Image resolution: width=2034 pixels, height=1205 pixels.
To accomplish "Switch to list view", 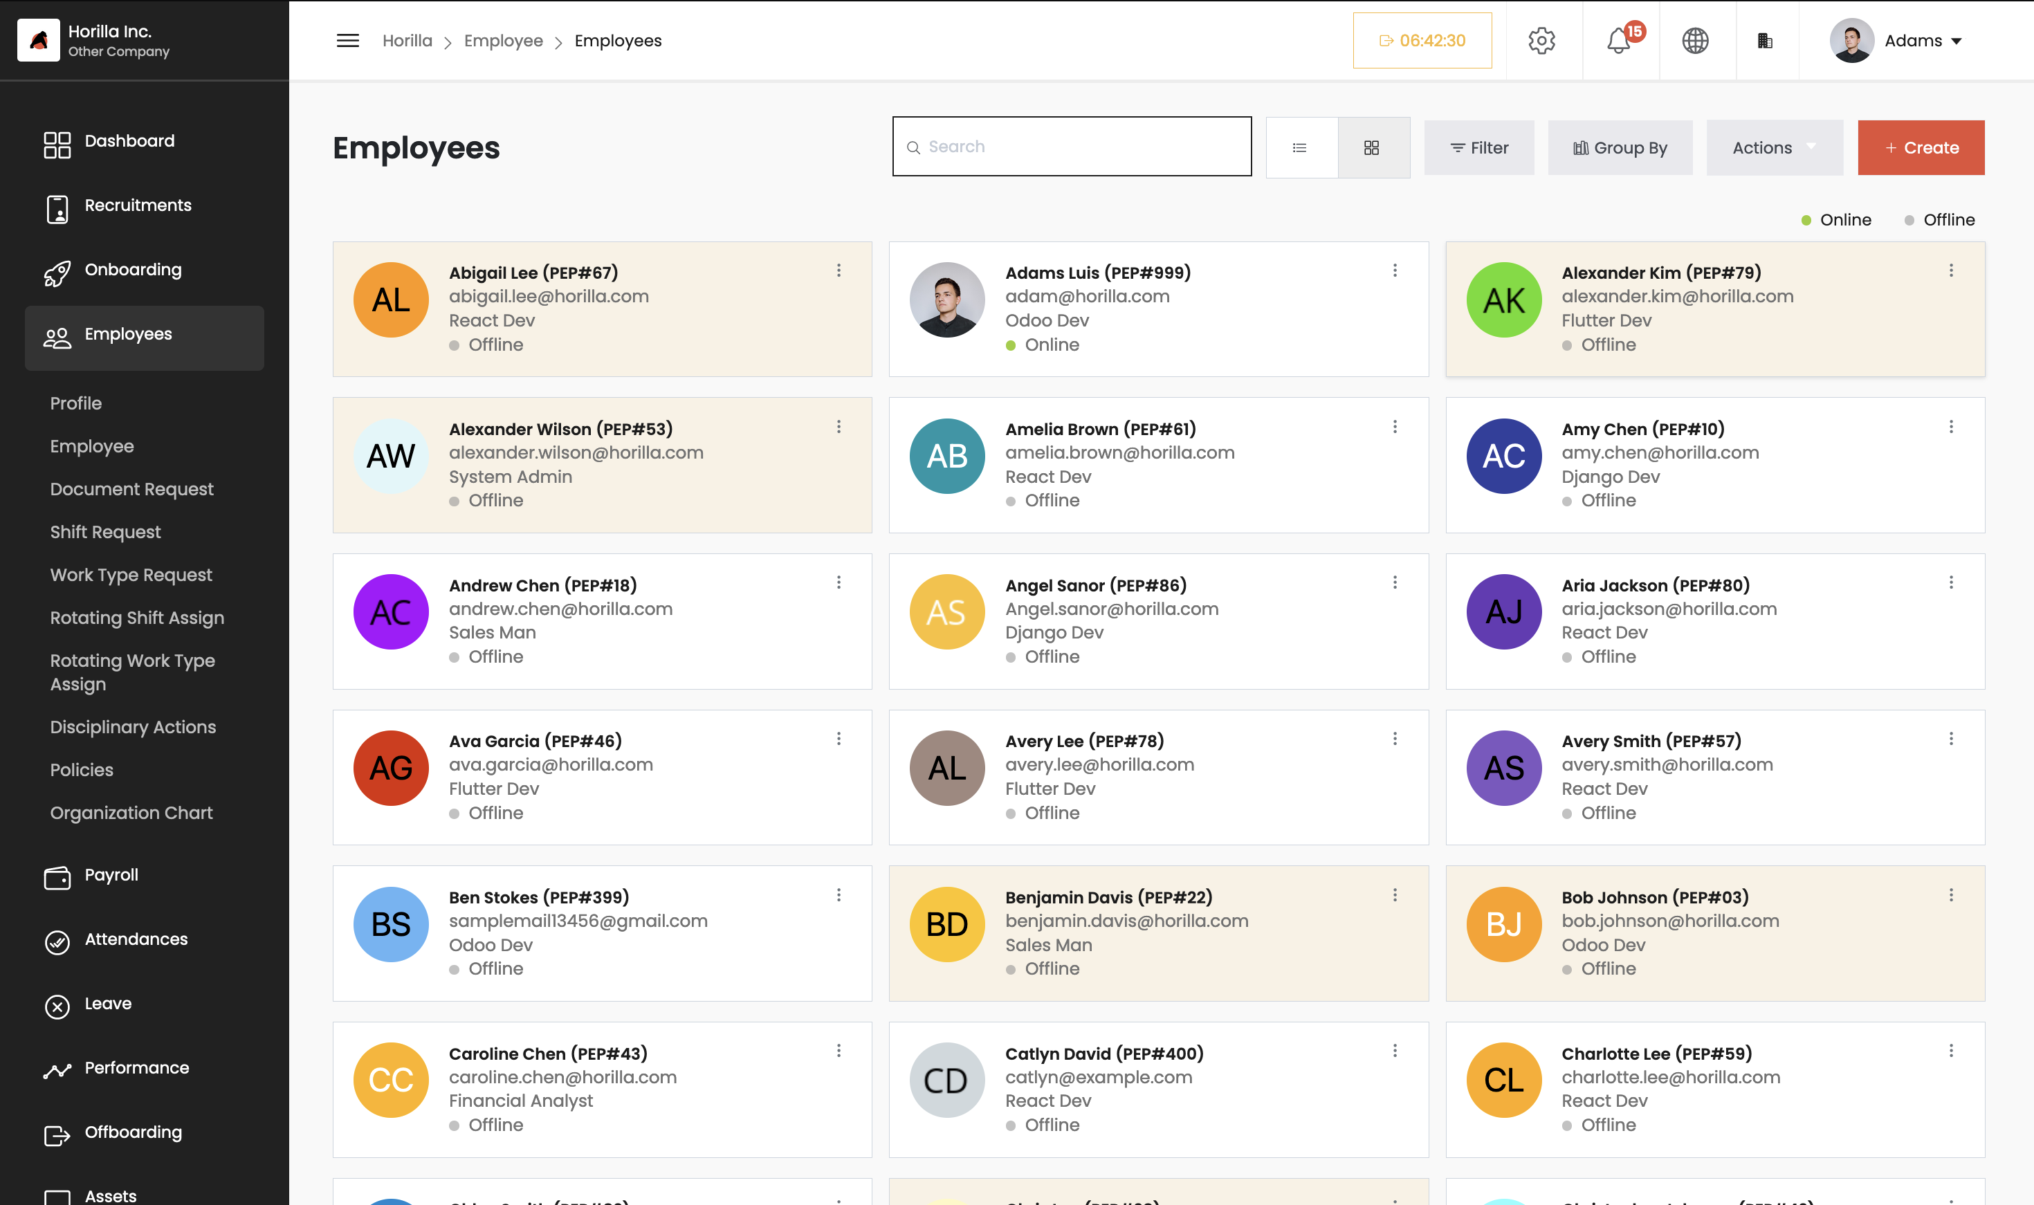I will pos(1300,147).
